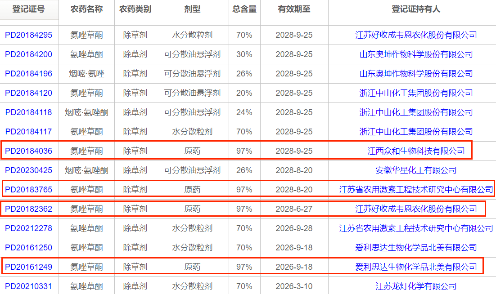The width and height of the screenshot is (496, 294).
Task: Open the PD20184120 registration entry
Action: pos(28,93)
